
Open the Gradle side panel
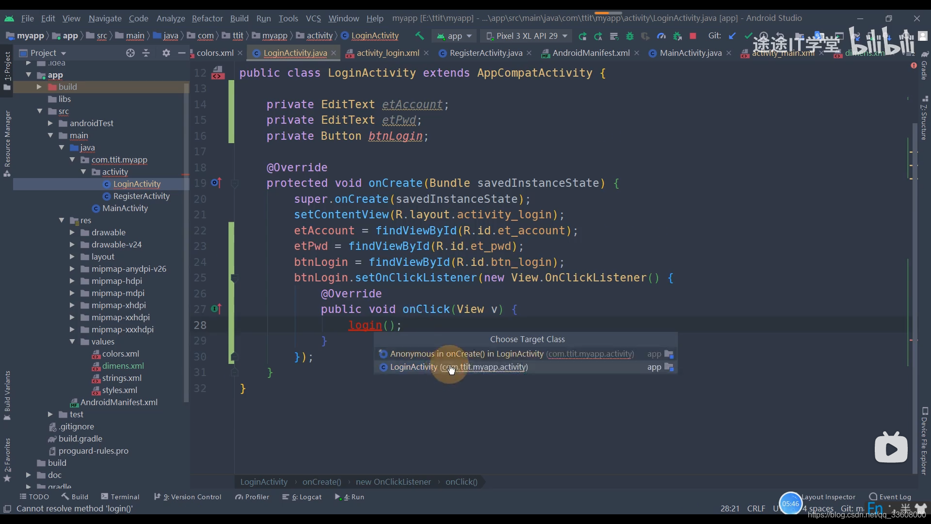[x=924, y=65]
